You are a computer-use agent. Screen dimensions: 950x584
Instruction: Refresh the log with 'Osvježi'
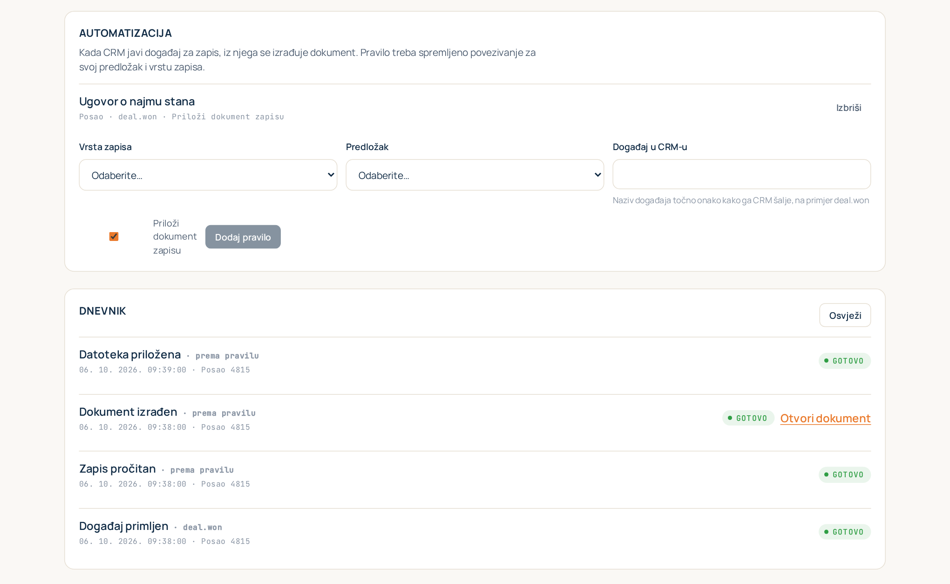coord(845,316)
